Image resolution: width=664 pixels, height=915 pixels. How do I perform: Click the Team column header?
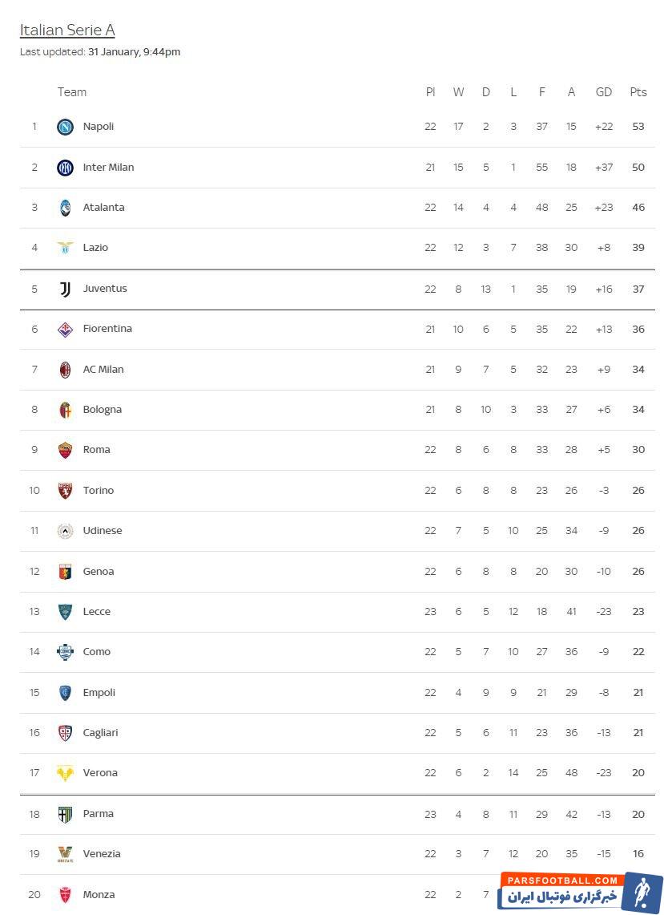[72, 92]
